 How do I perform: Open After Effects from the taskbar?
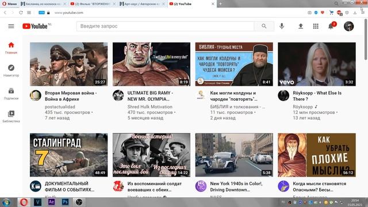click(x=51, y=202)
